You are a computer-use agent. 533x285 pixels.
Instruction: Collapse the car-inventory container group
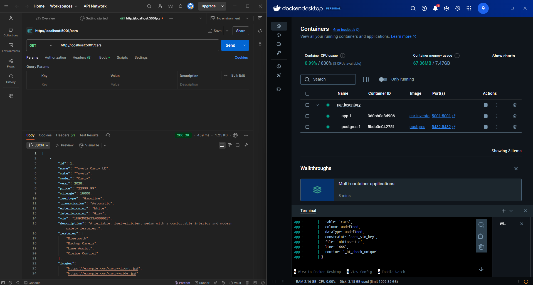318,105
